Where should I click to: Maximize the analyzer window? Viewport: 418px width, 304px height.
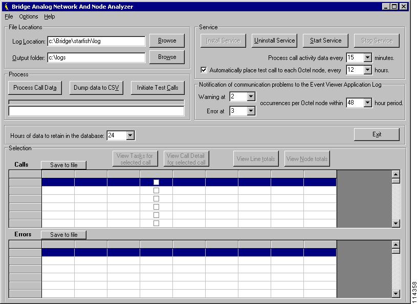tap(395, 7)
